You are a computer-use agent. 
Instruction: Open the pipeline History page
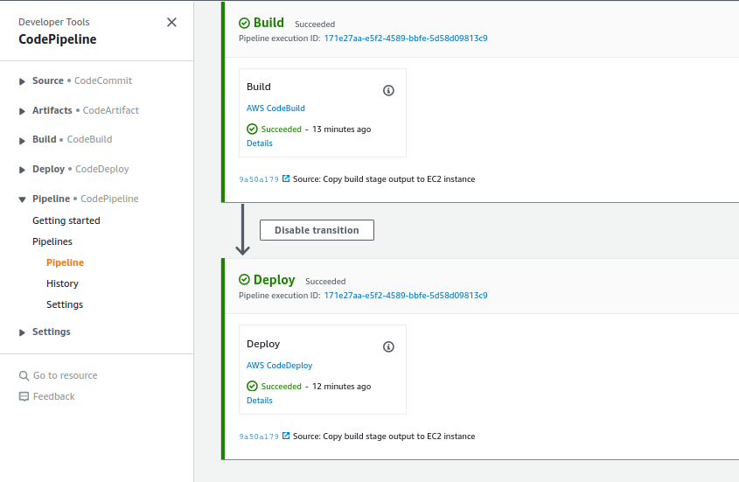[x=62, y=283]
